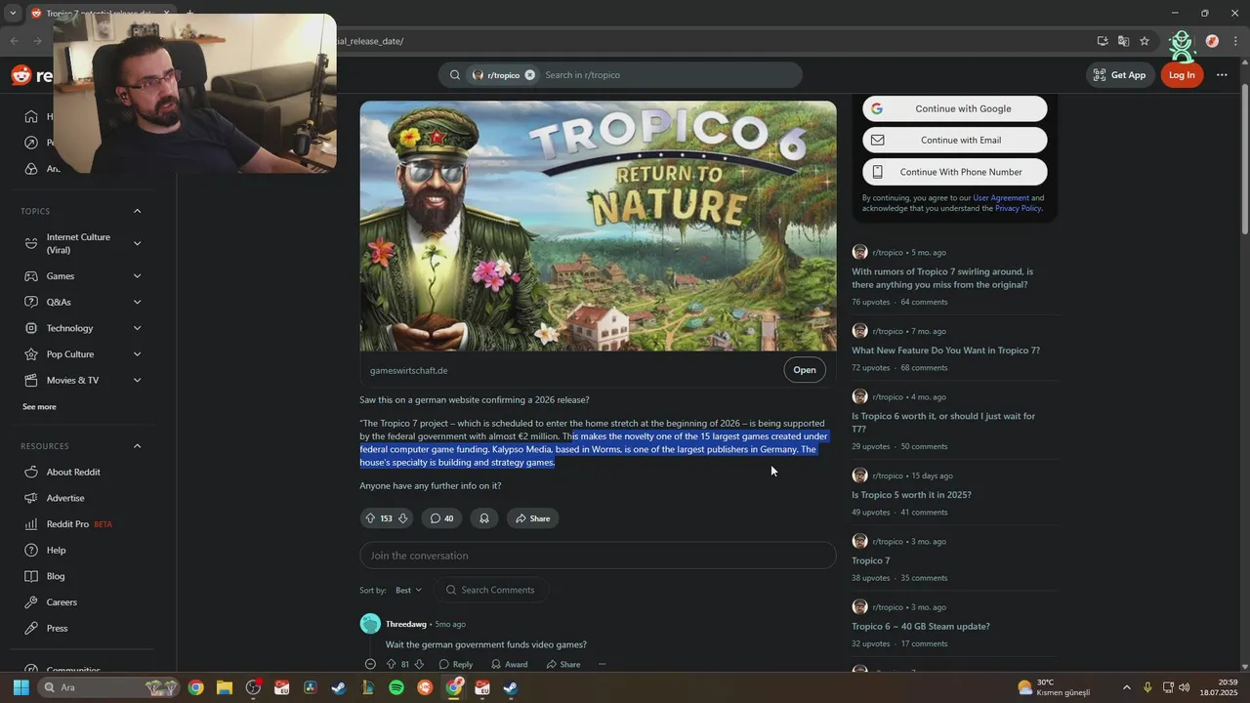Click the search magnifier icon in Reddit search bar
Image resolution: width=1250 pixels, height=703 pixels.
click(x=455, y=75)
